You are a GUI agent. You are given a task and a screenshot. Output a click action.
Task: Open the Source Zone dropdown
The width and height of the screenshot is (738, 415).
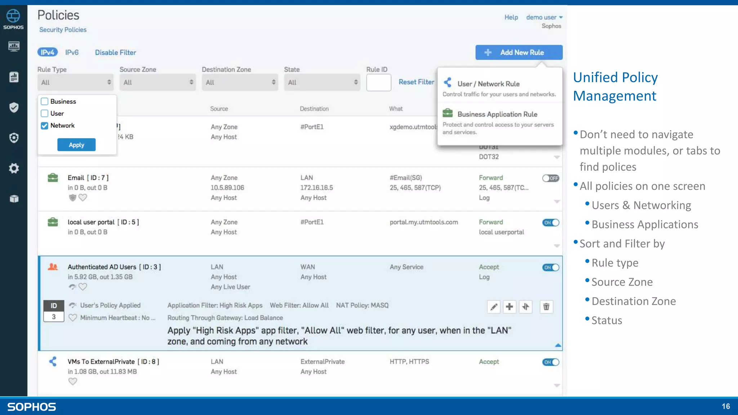(157, 82)
